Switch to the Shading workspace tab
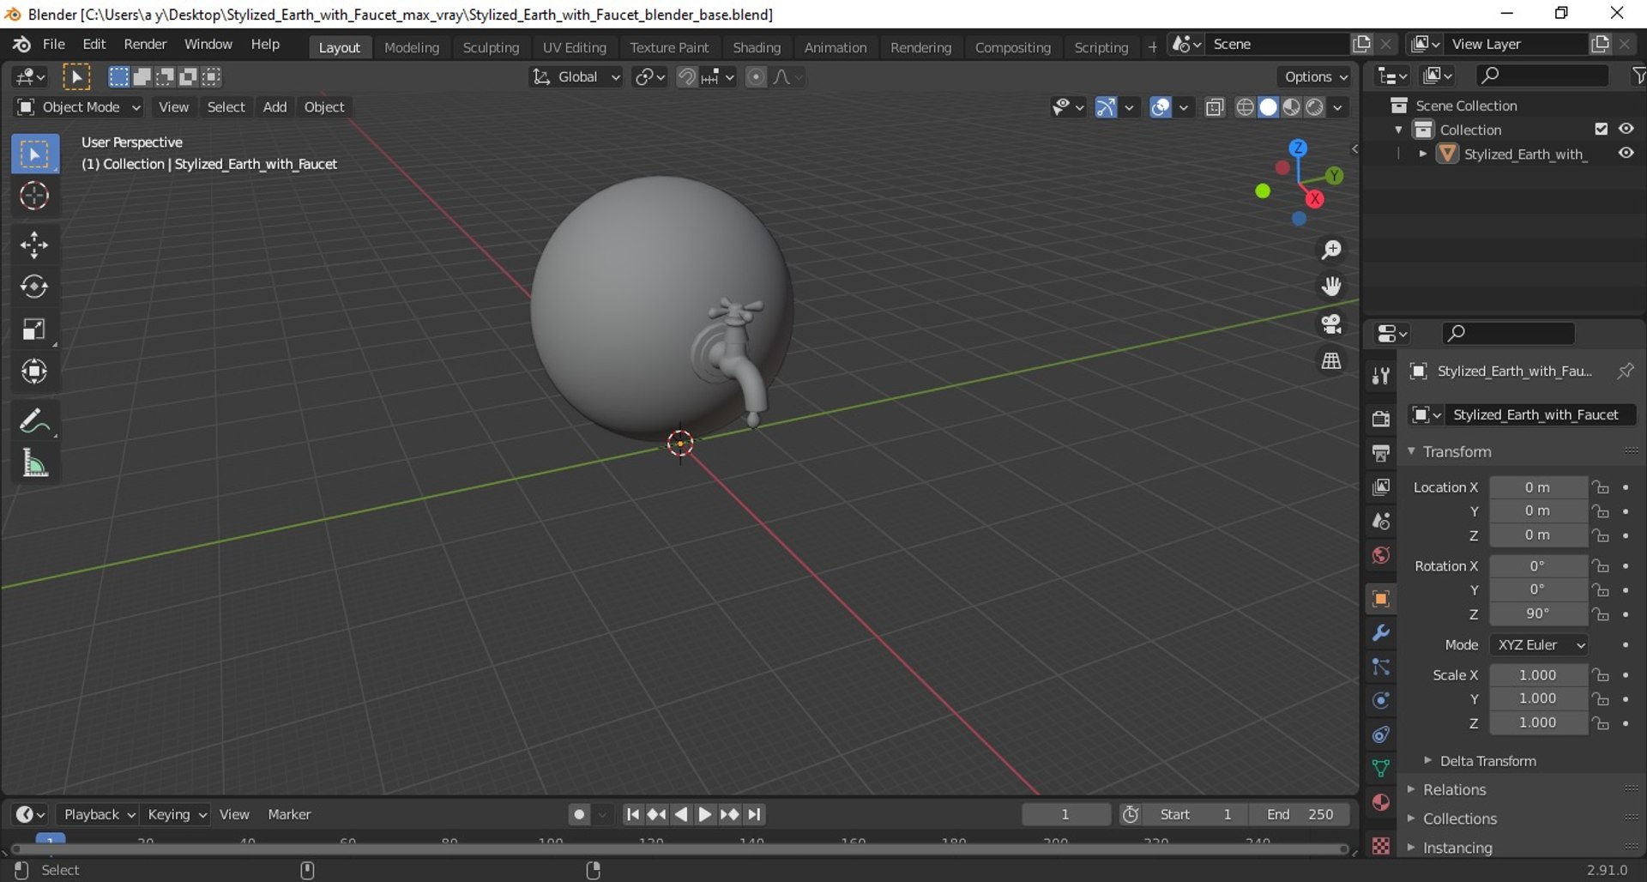The image size is (1647, 882). [757, 47]
